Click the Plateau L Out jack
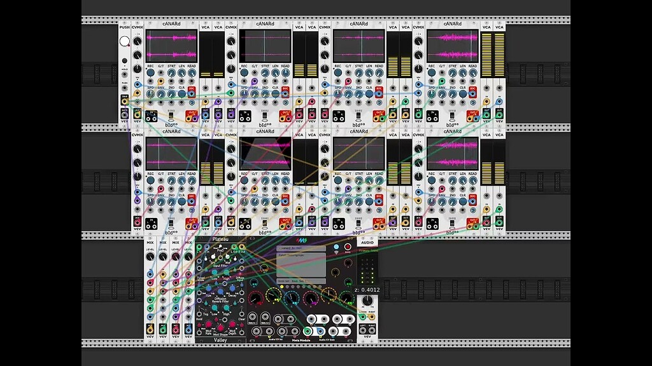The image size is (652, 366). [234, 247]
